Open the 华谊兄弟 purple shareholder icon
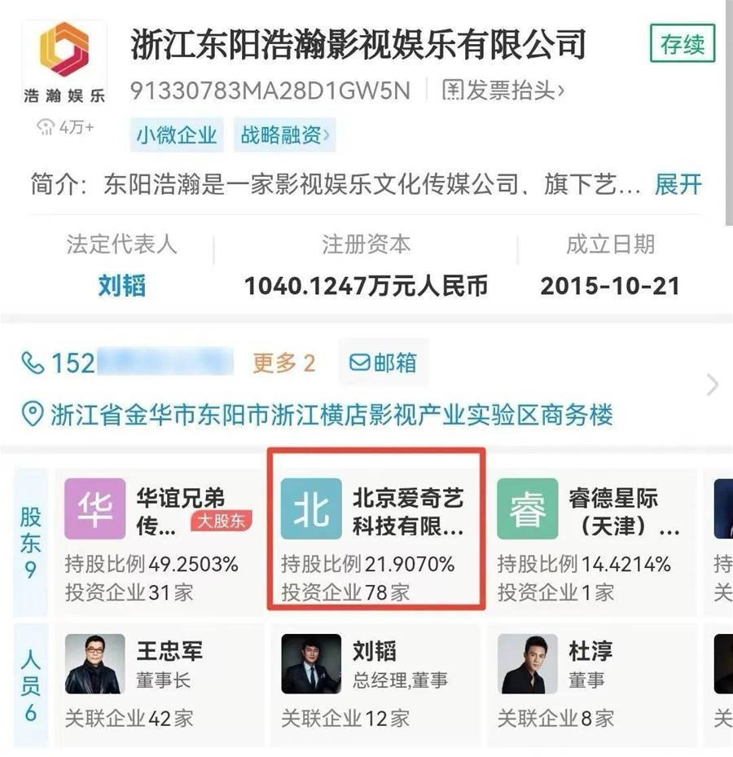 (95, 508)
